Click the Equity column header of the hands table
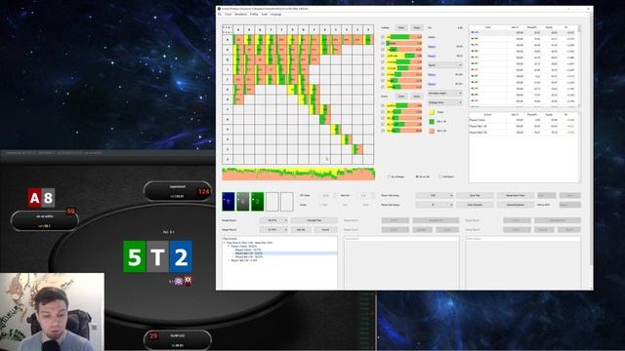The image size is (625, 351). (549, 27)
